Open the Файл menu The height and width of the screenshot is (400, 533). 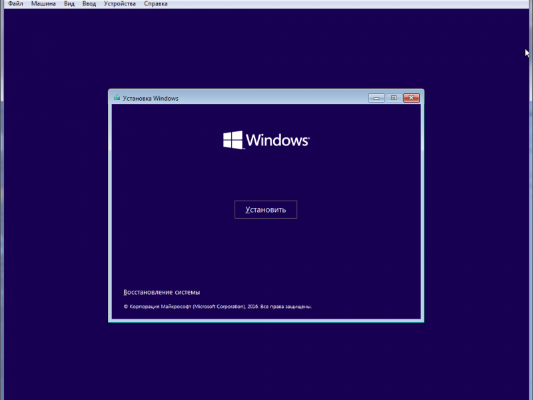click(x=15, y=4)
